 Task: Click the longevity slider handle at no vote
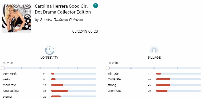pyautogui.click(x=3, y=68)
